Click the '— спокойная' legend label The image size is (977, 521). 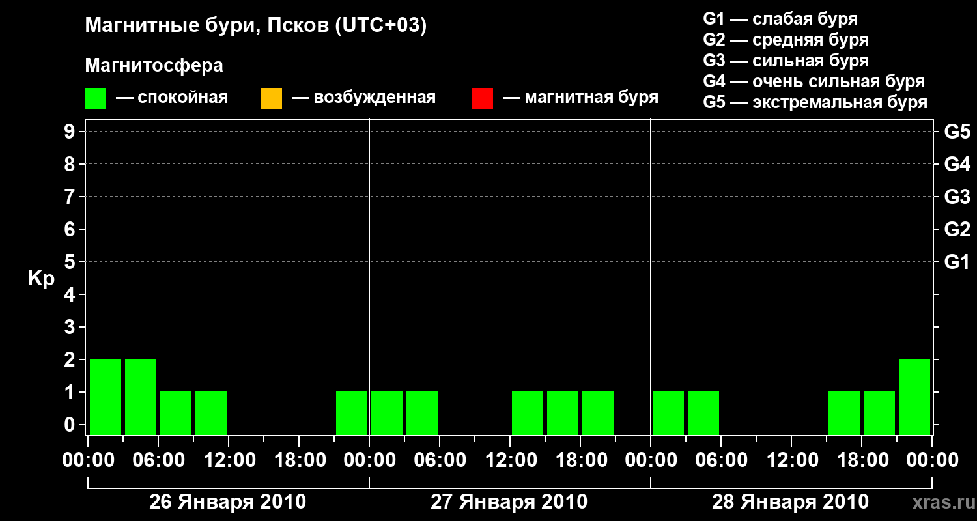172,98
